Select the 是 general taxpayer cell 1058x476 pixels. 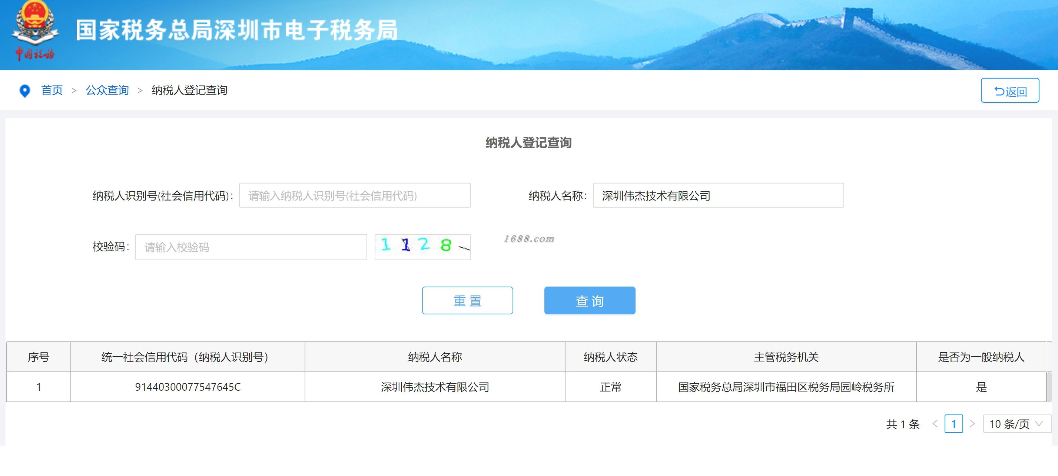(981, 387)
